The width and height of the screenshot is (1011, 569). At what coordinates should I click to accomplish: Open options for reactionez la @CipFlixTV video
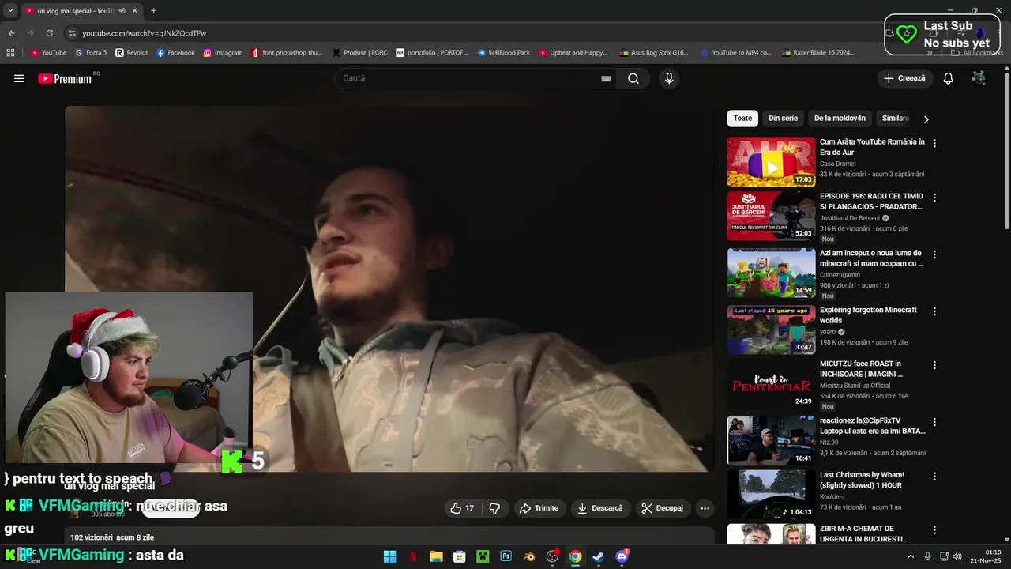coord(934,422)
